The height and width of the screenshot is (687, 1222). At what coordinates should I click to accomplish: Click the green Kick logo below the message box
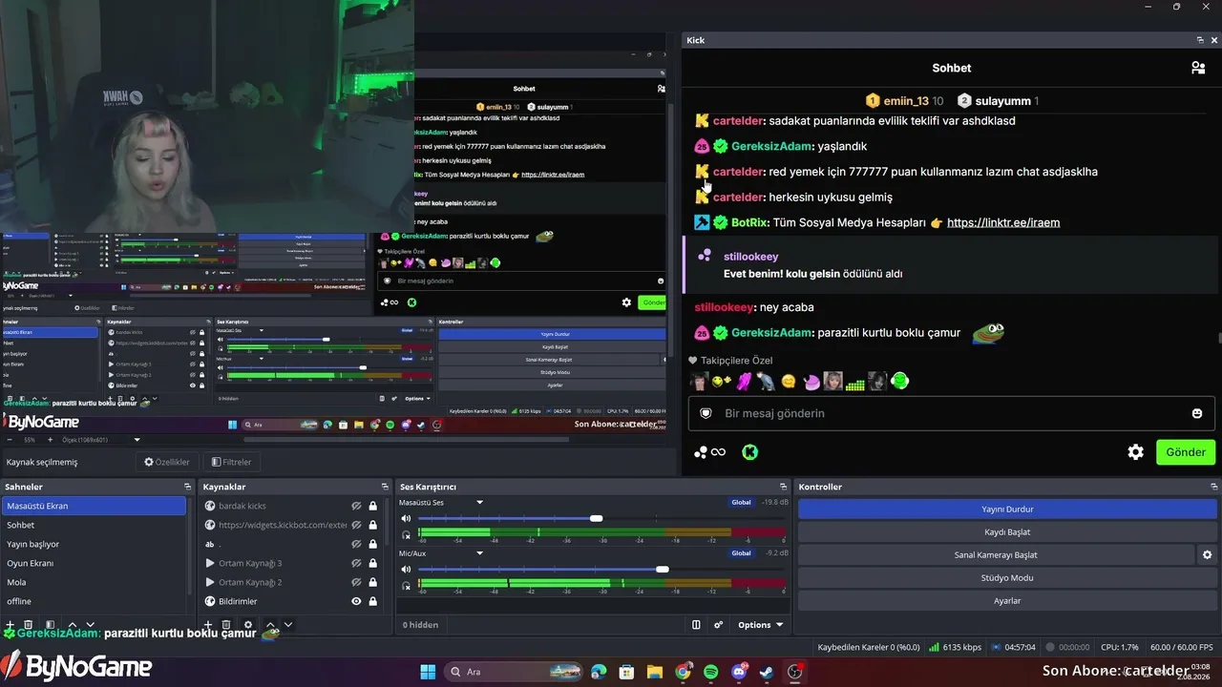(x=750, y=452)
